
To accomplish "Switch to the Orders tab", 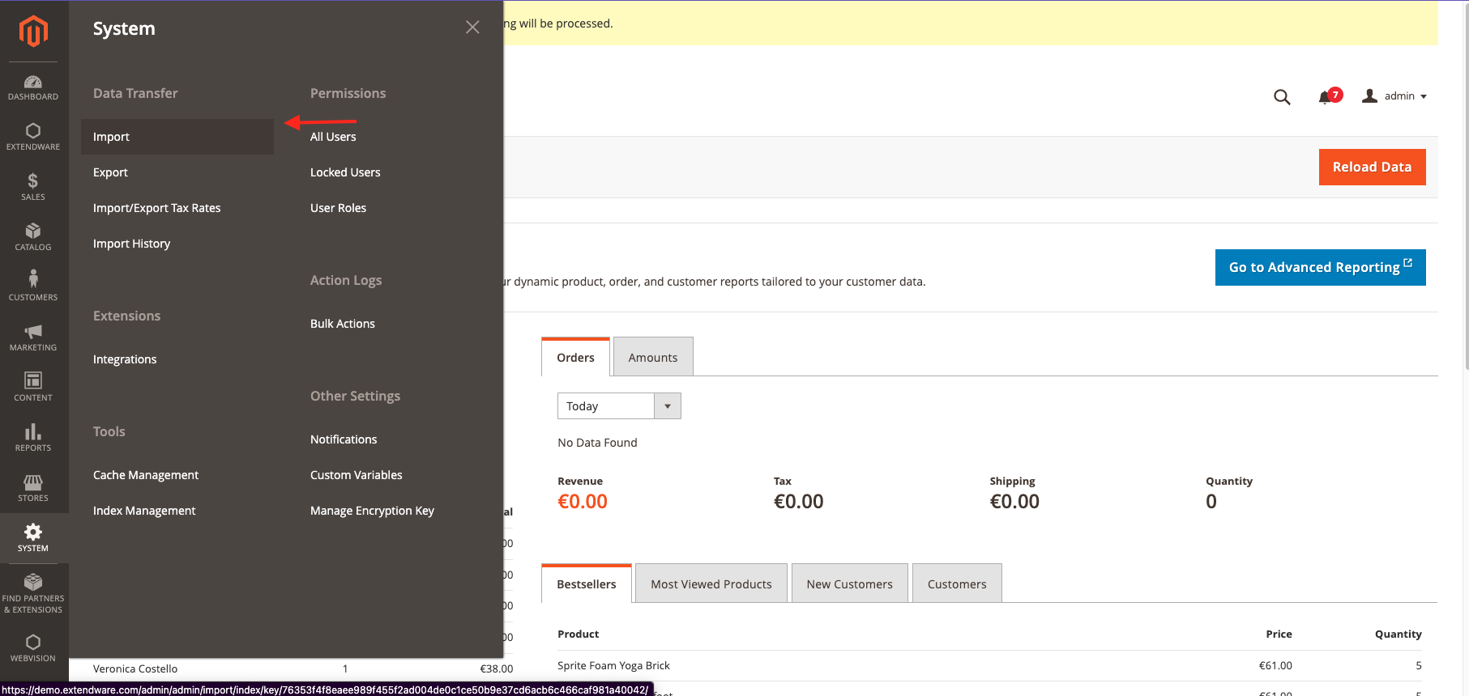I will click(x=575, y=357).
